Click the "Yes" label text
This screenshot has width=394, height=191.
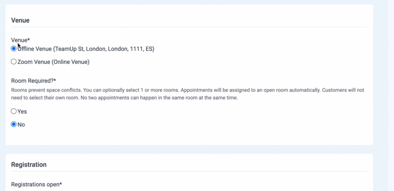point(22,112)
